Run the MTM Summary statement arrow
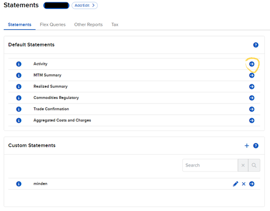 [x=251, y=75]
